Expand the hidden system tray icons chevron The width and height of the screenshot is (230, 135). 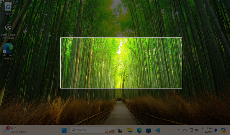click(178, 130)
